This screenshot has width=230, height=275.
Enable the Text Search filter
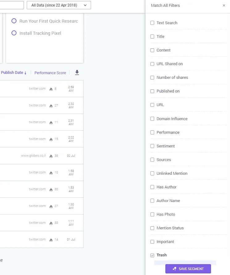[152, 23]
